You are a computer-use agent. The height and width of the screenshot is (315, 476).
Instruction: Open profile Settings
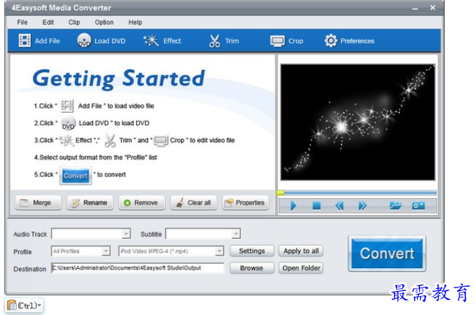pyautogui.click(x=252, y=251)
